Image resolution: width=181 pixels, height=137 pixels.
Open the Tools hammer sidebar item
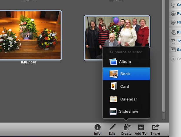click(175, 41)
